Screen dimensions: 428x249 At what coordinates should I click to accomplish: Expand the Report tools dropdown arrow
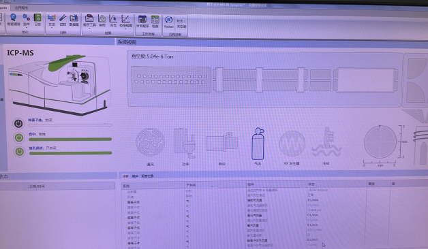tap(89, 29)
